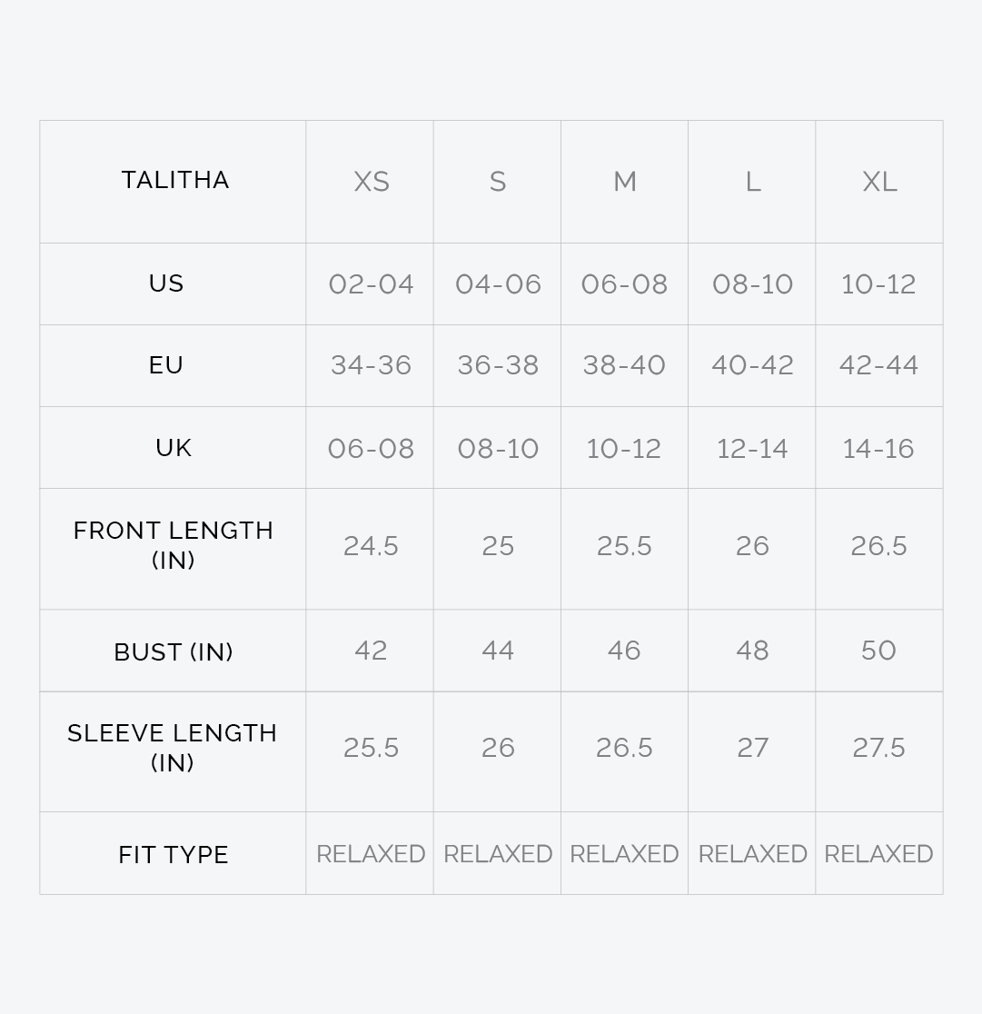Click the UK row label
This screenshot has height=1014, width=982.
(173, 448)
